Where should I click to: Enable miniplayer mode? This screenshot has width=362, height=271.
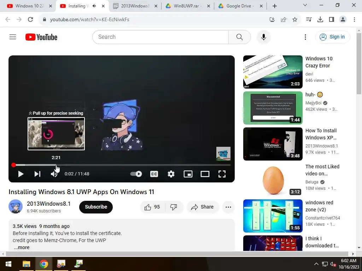pos(188,174)
